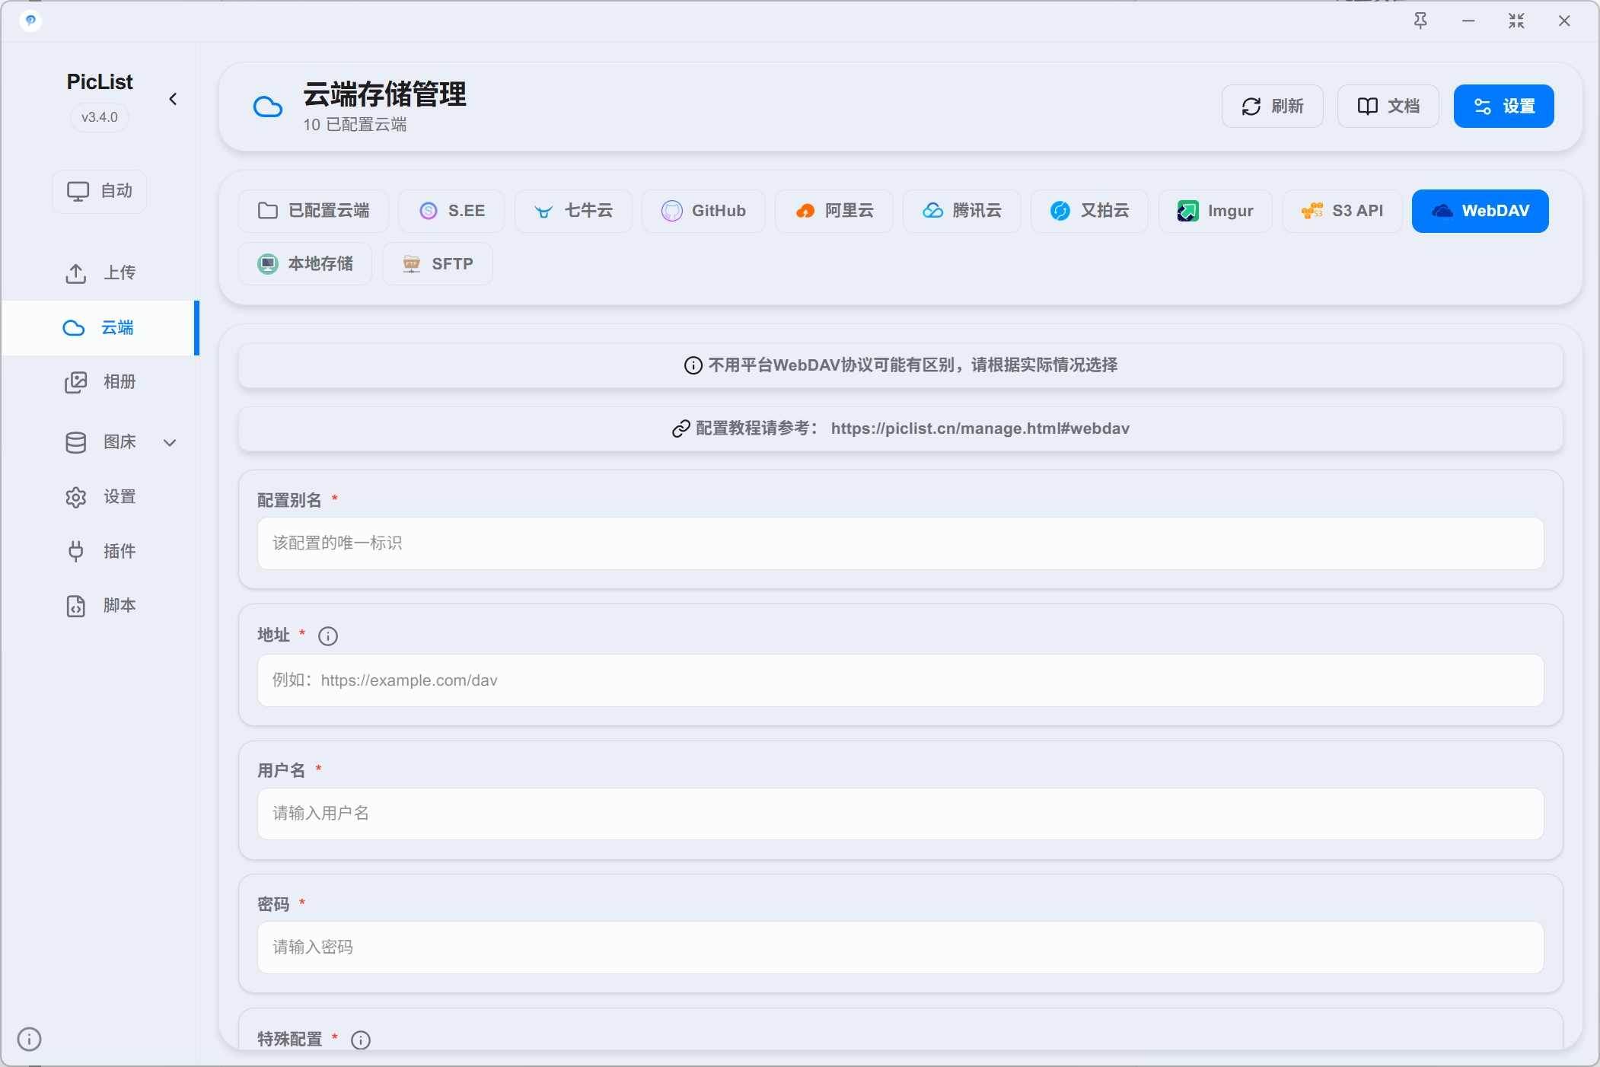Click the blue 设置 button in header
This screenshot has height=1067, width=1600.
[x=1503, y=106]
